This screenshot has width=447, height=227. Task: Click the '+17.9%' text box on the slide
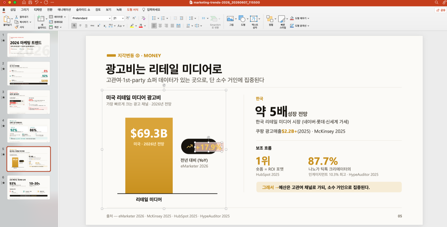click(209, 147)
